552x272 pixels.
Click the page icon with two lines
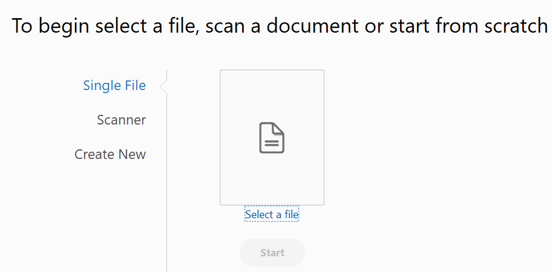pyautogui.click(x=272, y=138)
